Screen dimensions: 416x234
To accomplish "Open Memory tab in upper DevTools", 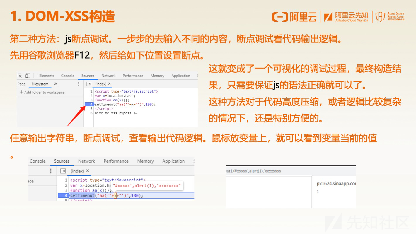I will (x=157, y=76).
